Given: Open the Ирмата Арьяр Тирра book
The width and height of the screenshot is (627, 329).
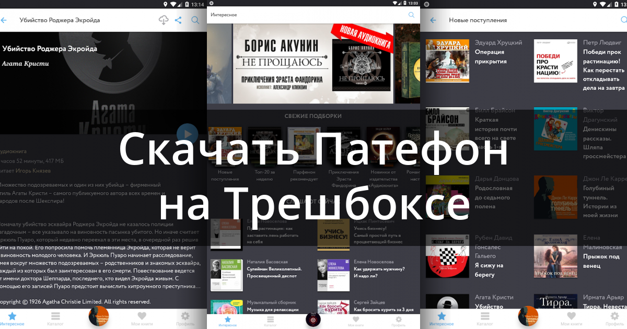Looking at the screenshot, I should click(579, 302).
